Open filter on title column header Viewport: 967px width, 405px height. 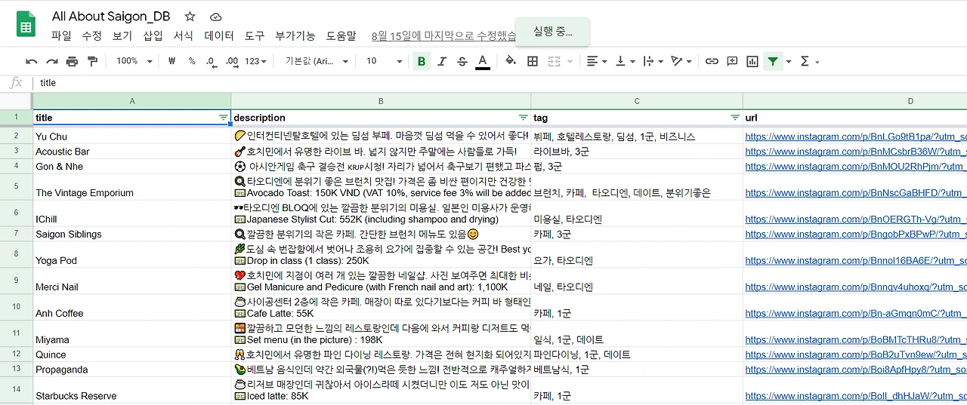point(223,118)
